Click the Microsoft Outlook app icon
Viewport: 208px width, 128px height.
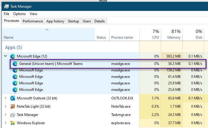click(x=13, y=98)
